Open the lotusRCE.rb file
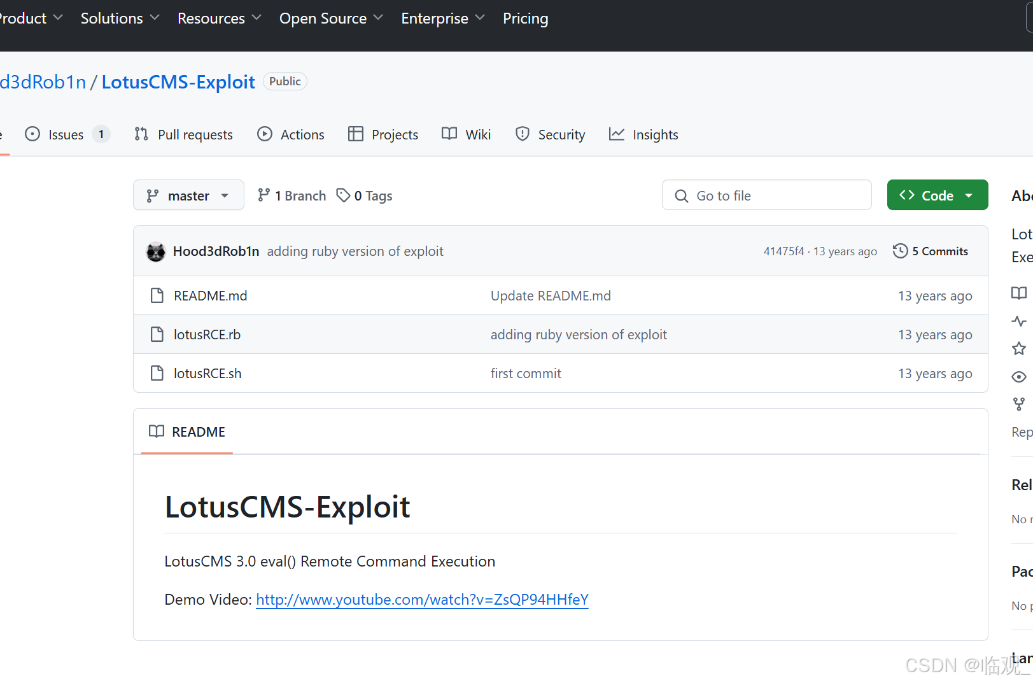Screen dimensions: 1033x683 (x=207, y=334)
